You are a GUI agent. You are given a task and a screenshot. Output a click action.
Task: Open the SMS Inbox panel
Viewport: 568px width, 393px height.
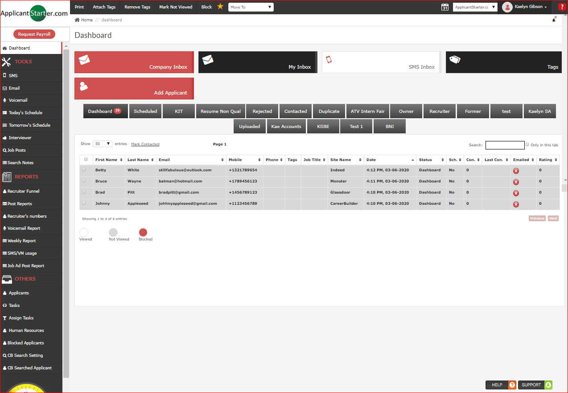(x=381, y=62)
